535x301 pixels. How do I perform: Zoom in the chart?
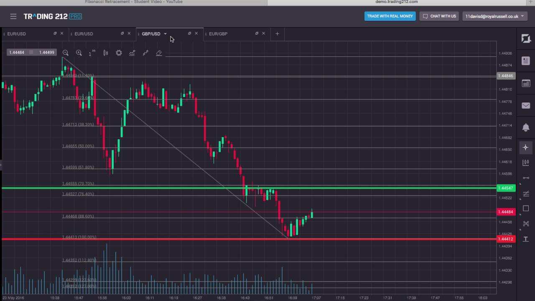click(x=79, y=53)
